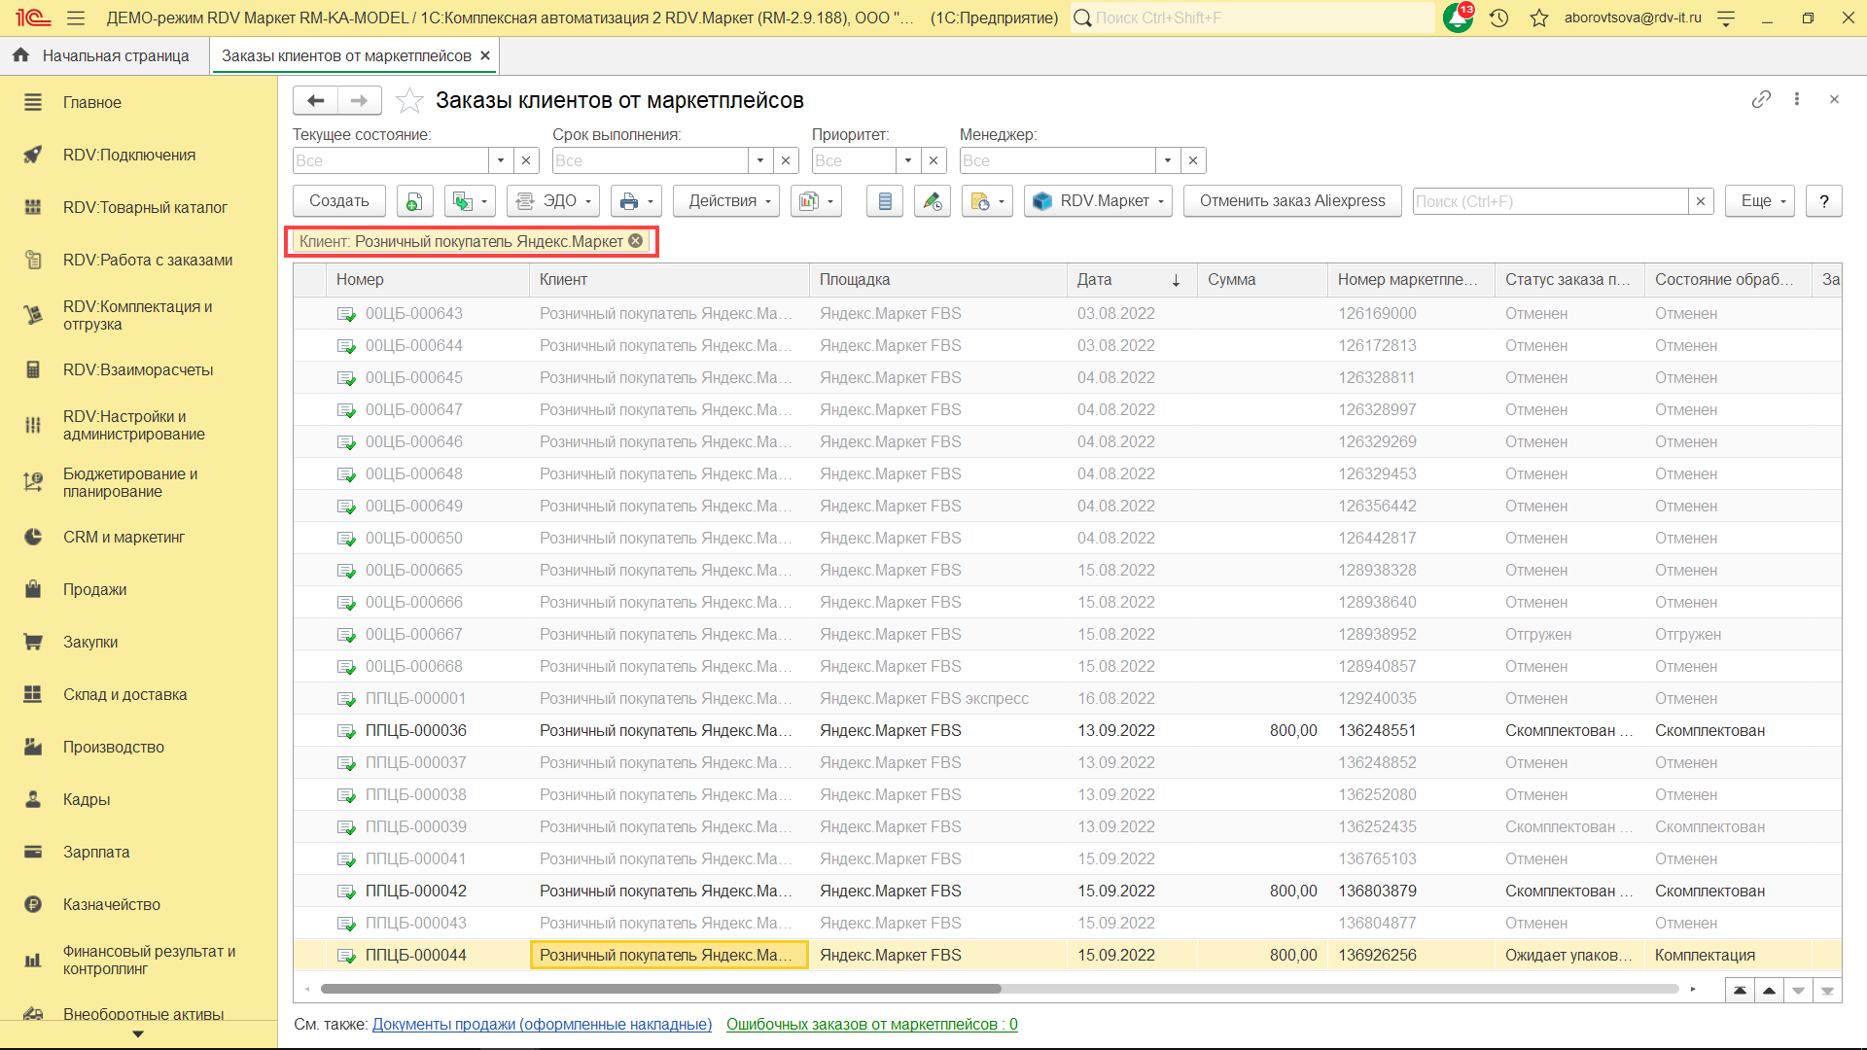
Task: Click the copy document icon next to Создать
Action: point(414,201)
